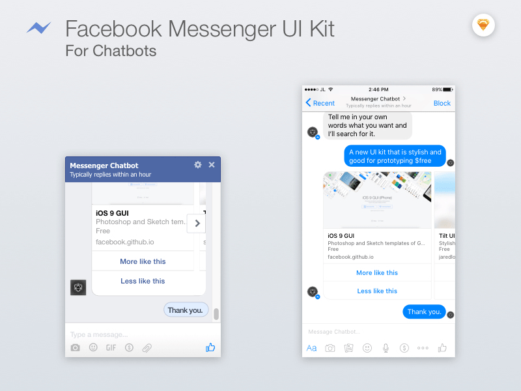Tap Block in mobile header
Image resolution: width=521 pixels, height=391 pixels.
click(x=442, y=104)
